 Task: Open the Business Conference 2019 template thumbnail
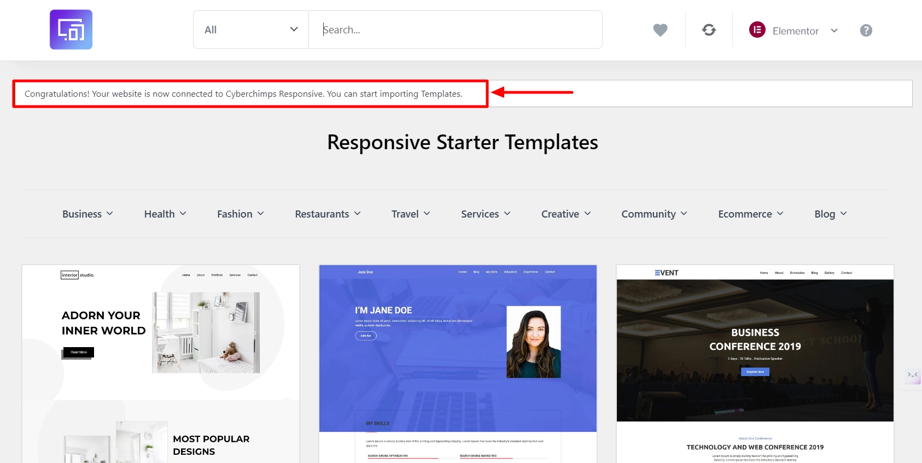[x=755, y=364]
